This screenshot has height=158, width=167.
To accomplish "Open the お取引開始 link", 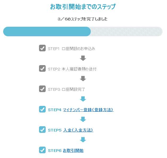I will (x=73, y=151).
